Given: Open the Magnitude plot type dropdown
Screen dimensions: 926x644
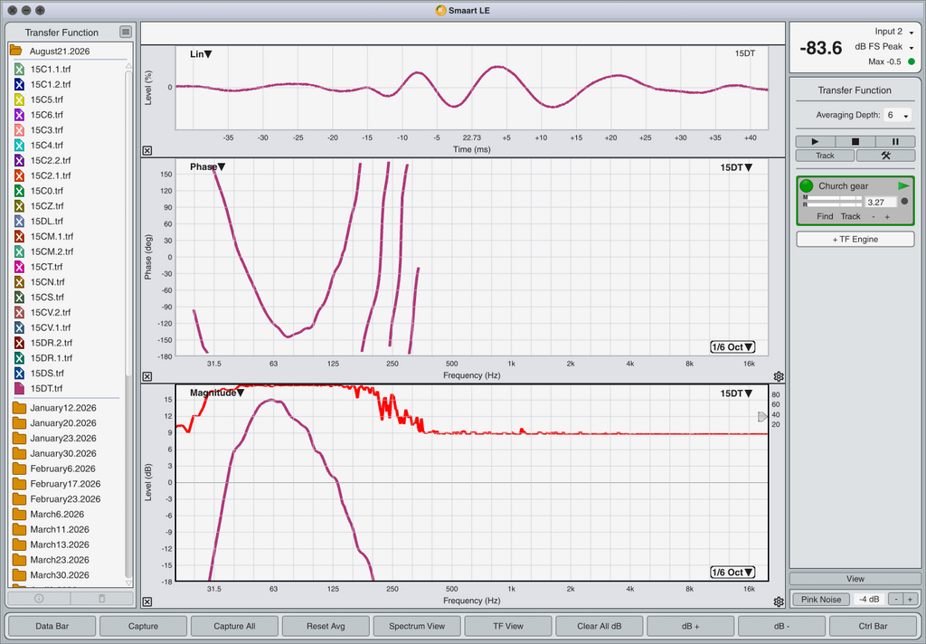Looking at the screenshot, I should 217,393.
